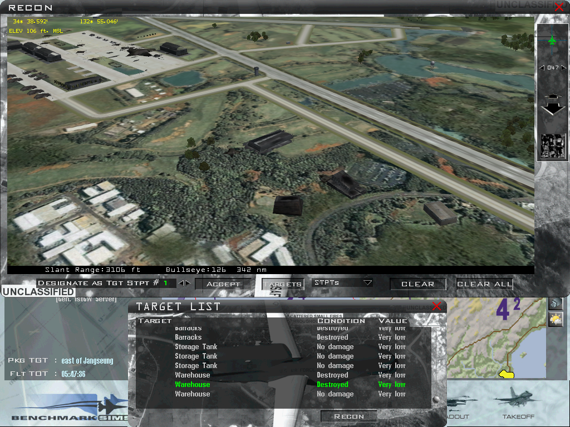Click the control tower in the 3D view
Viewport: 570px width, 427px height.
[x=257, y=71]
